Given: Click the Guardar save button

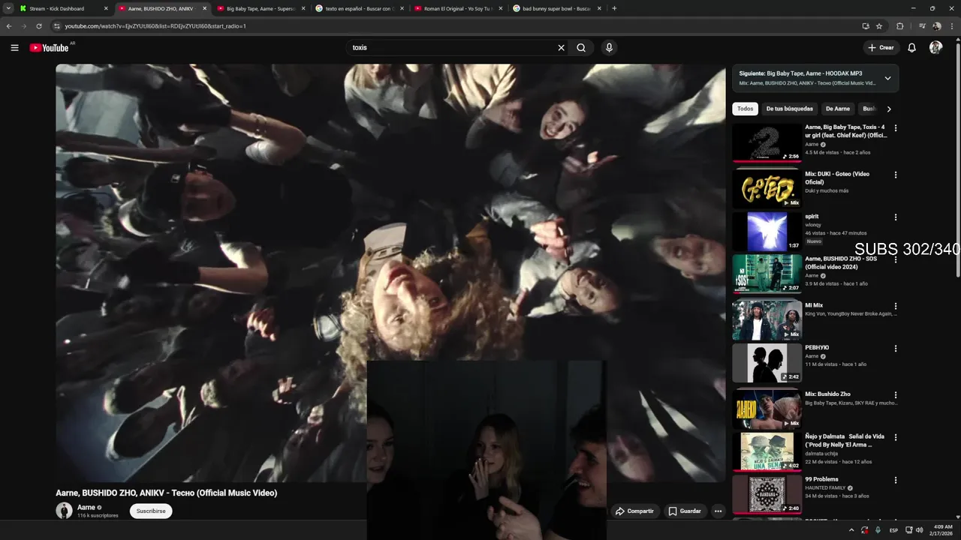Looking at the screenshot, I should pos(685,511).
